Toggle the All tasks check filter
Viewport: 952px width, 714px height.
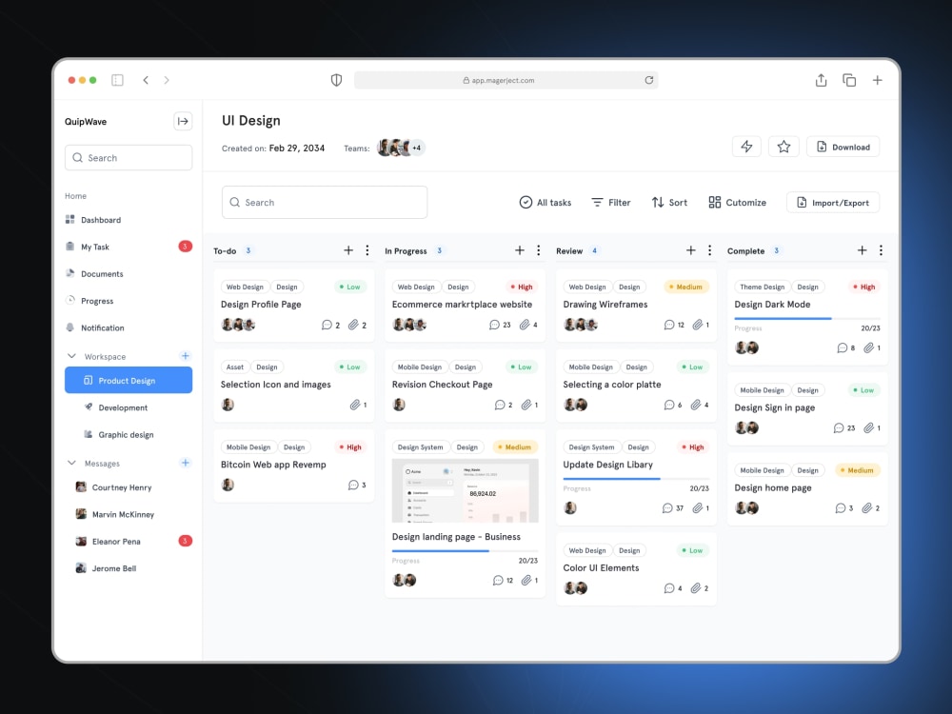coord(545,202)
